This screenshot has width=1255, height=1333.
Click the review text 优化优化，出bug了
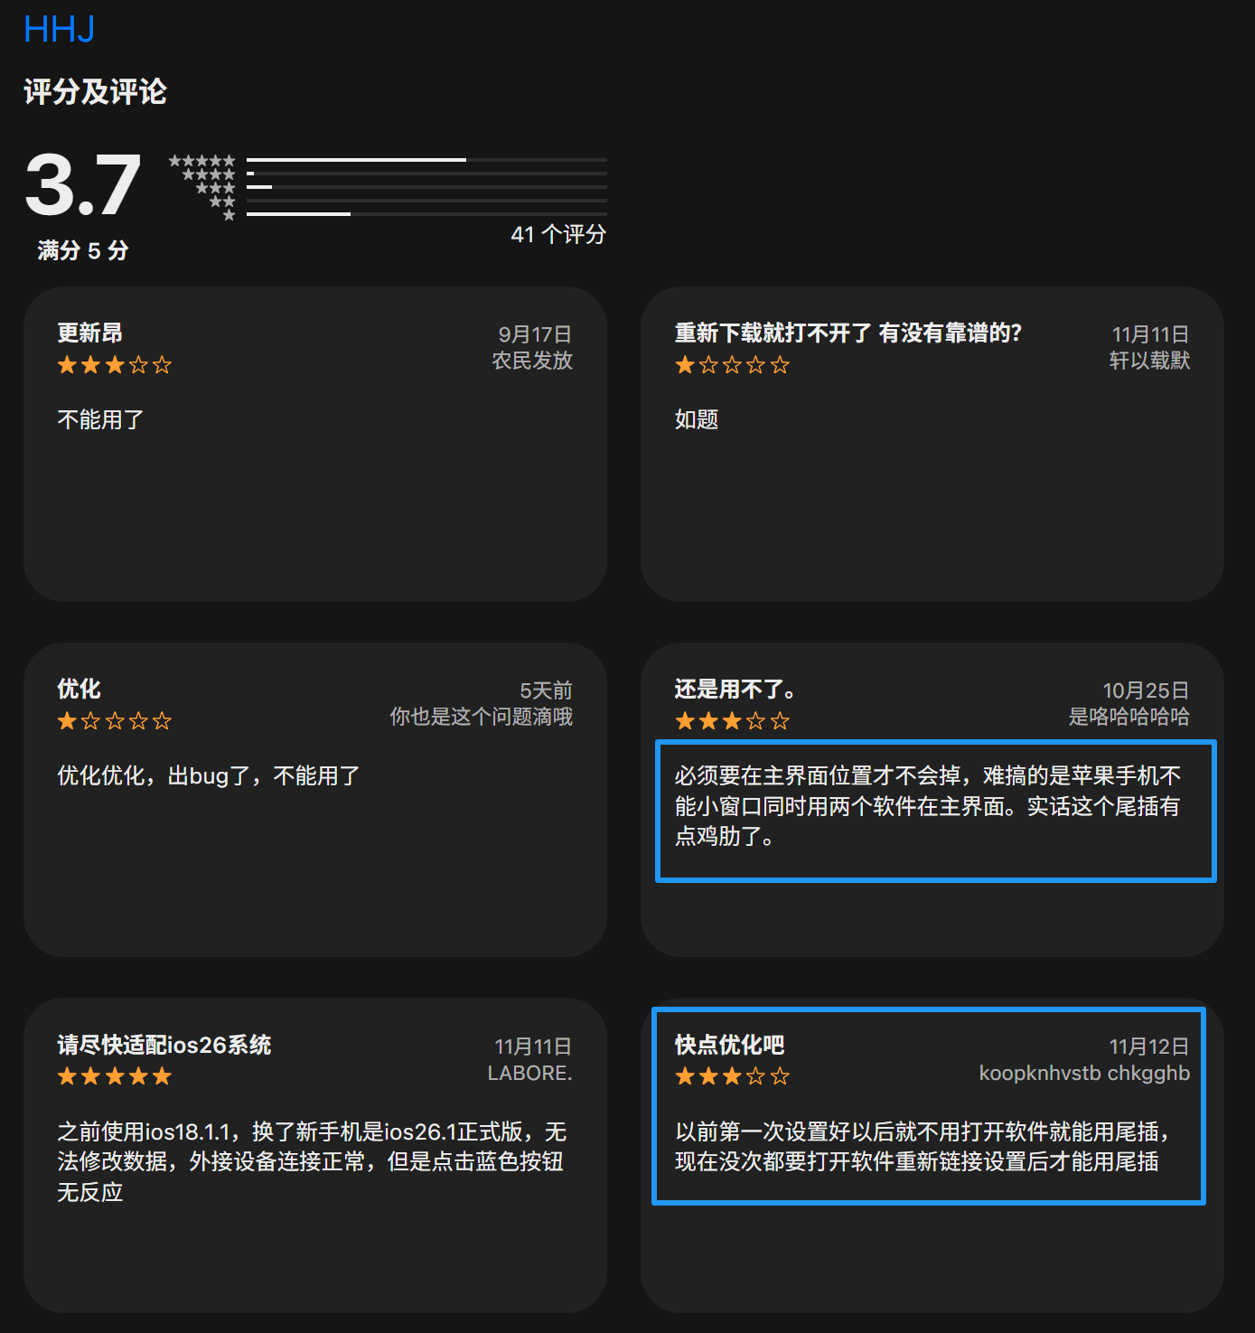[x=206, y=774]
